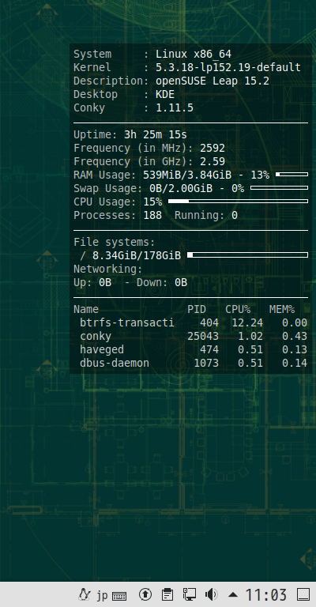Click the Running: 0 label
The width and height of the screenshot is (316, 607).
(x=205, y=215)
